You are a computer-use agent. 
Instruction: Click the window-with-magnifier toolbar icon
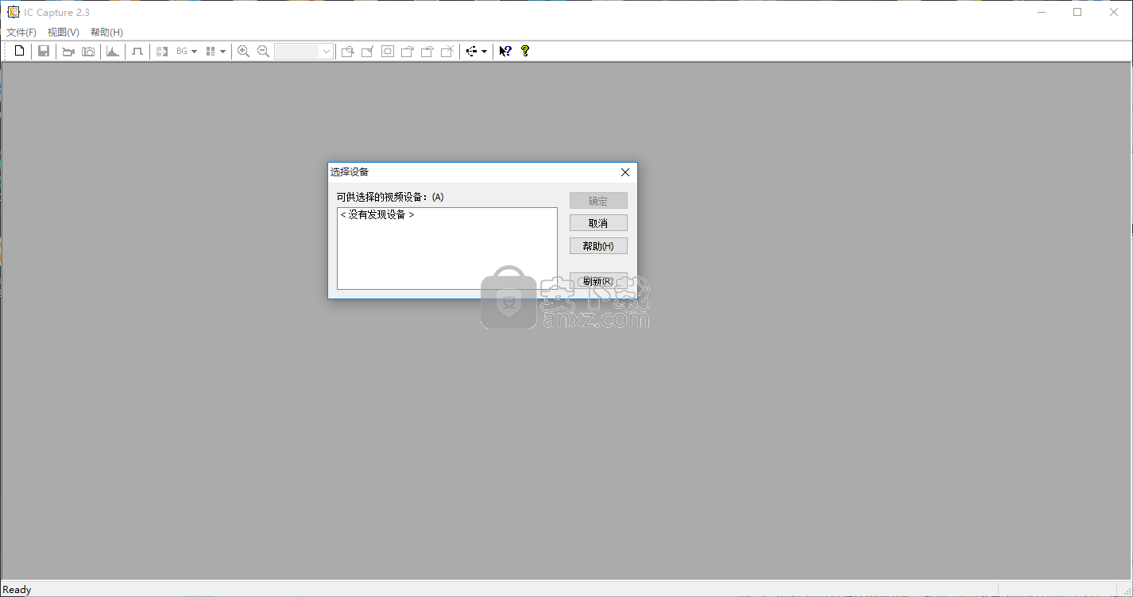click(x=347, y=51)
